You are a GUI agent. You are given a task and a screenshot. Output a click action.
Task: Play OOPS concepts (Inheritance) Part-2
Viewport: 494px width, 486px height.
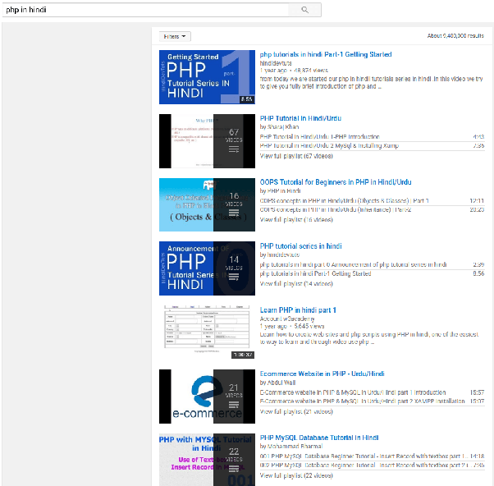point(336,209)
